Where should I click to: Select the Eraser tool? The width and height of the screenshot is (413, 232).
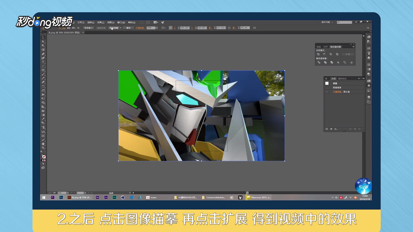[x=43, y=82]
